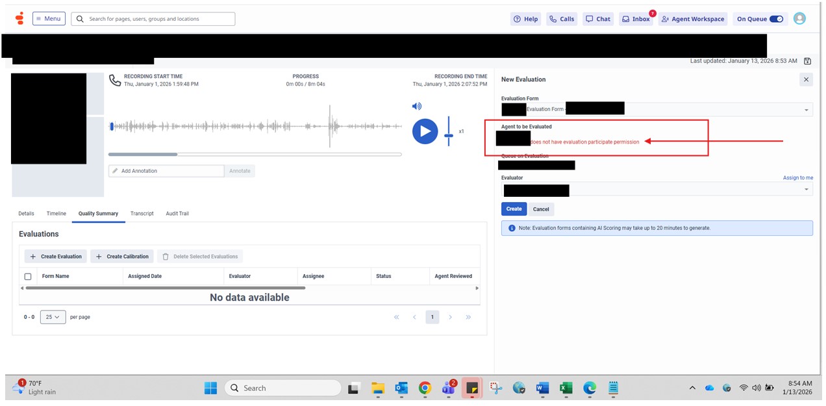Click the Genesys logo icon
The height and width of the screenshot is (406, 826).
(x=19, y=18)
